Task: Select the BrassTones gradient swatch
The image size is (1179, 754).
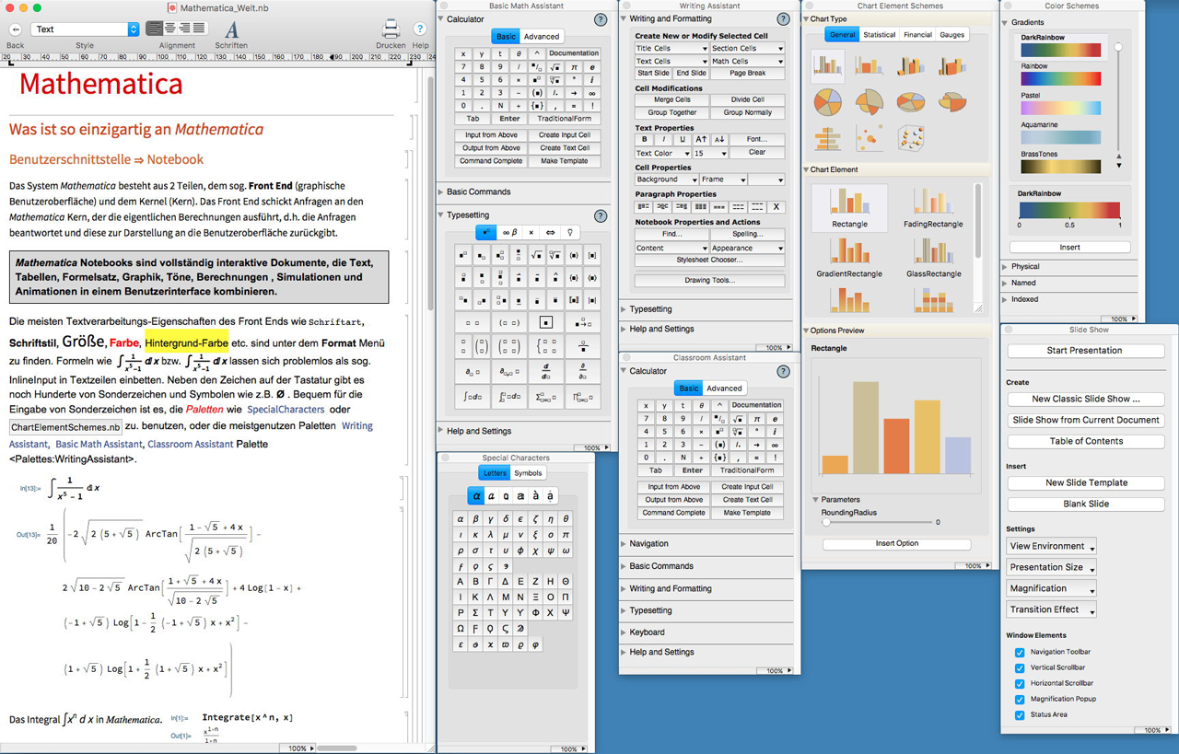Action: (1060, 167)
